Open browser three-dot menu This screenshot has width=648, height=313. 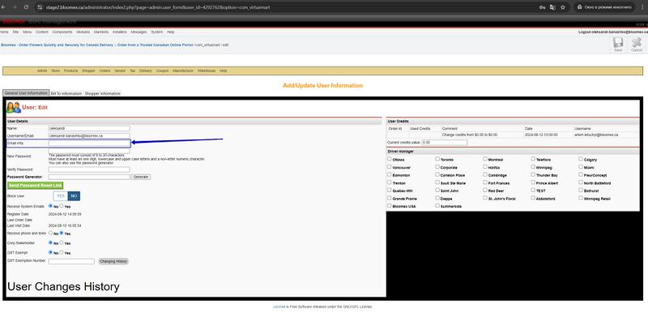(642, 7)
